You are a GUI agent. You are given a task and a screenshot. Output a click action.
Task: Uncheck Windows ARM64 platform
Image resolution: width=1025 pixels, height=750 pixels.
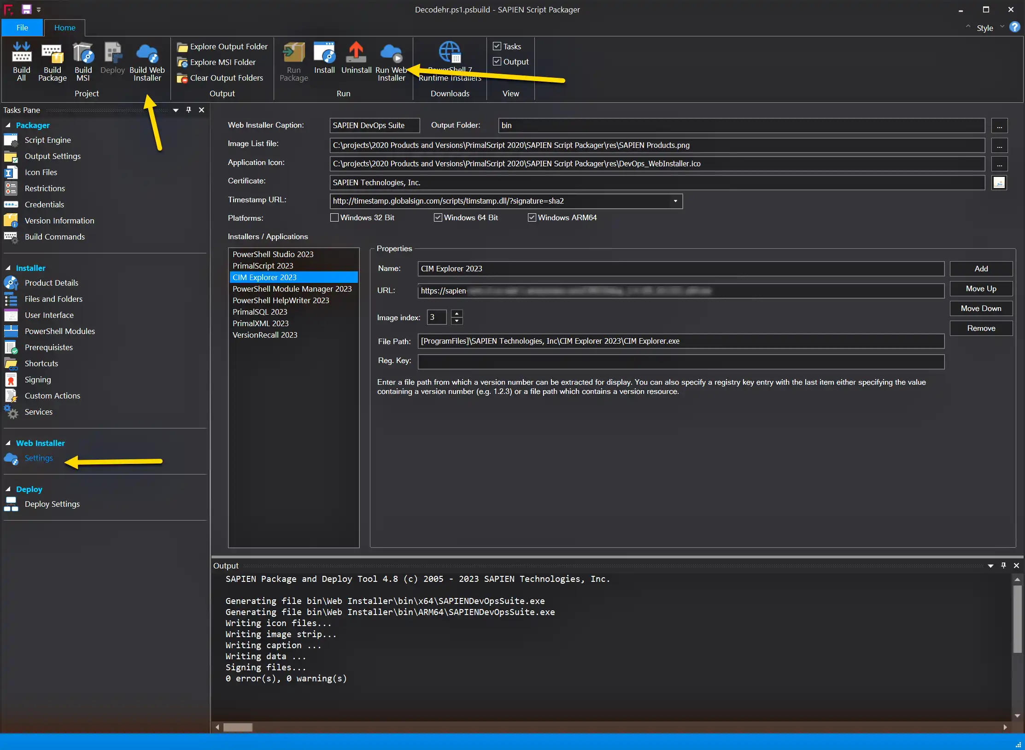coord(532,217)
